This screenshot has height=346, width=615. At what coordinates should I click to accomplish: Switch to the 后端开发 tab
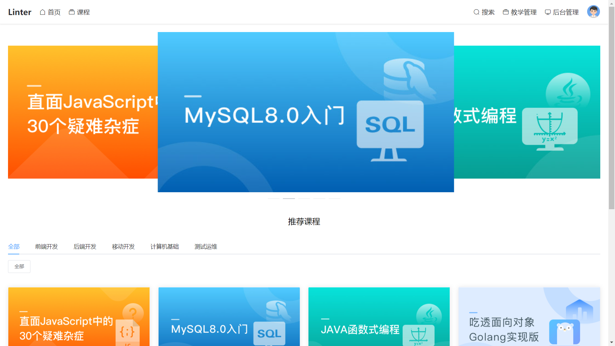[x=85, y=247]
